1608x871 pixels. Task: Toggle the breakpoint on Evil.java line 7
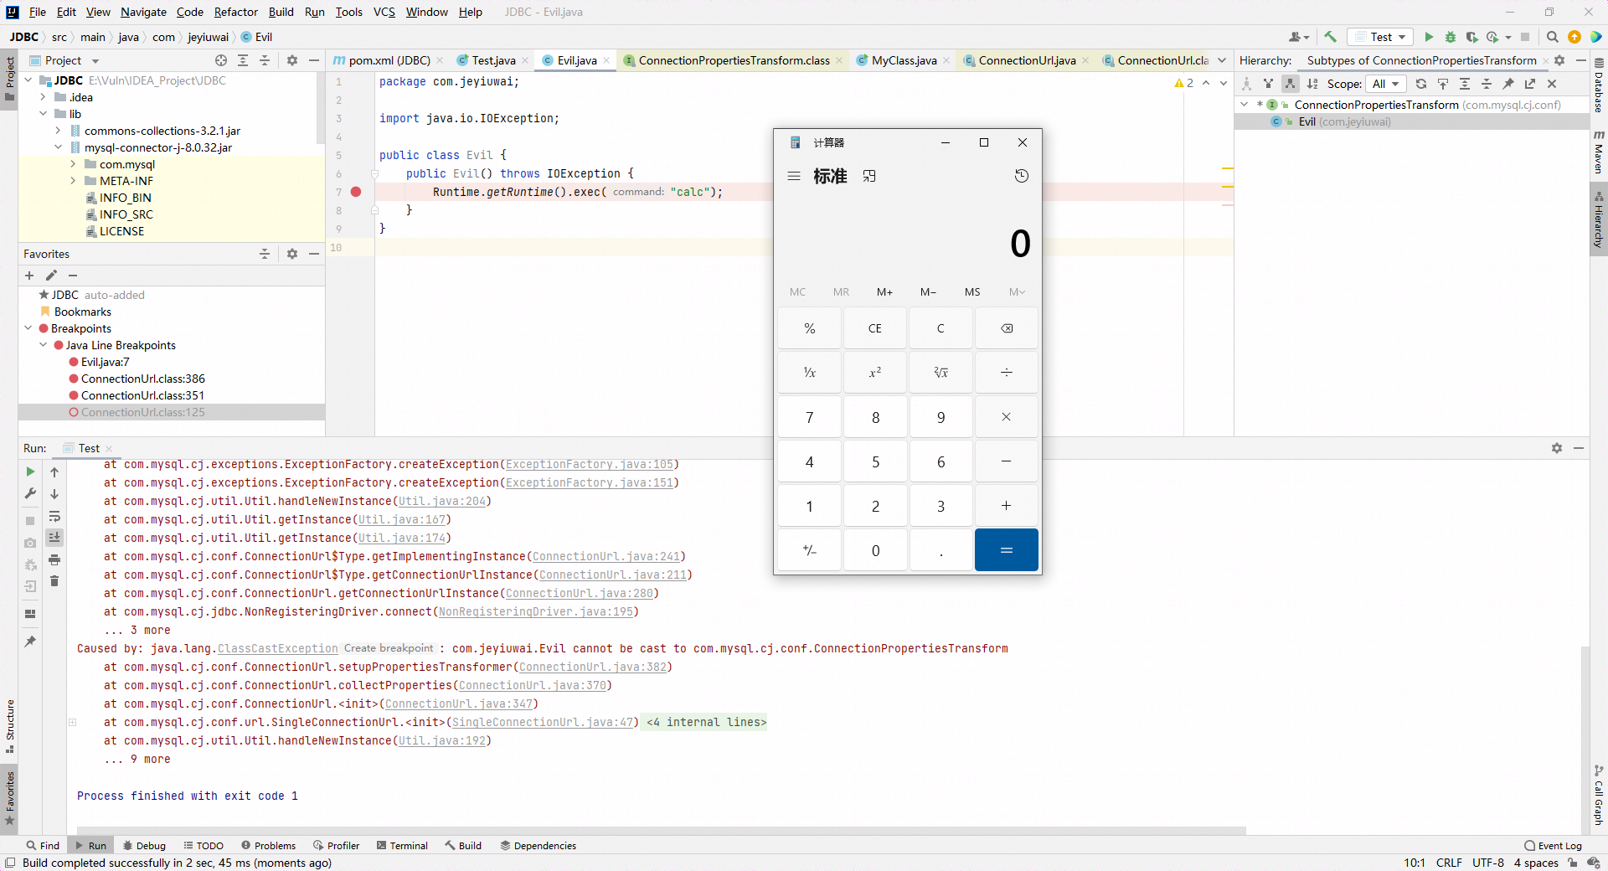[356, 192]
